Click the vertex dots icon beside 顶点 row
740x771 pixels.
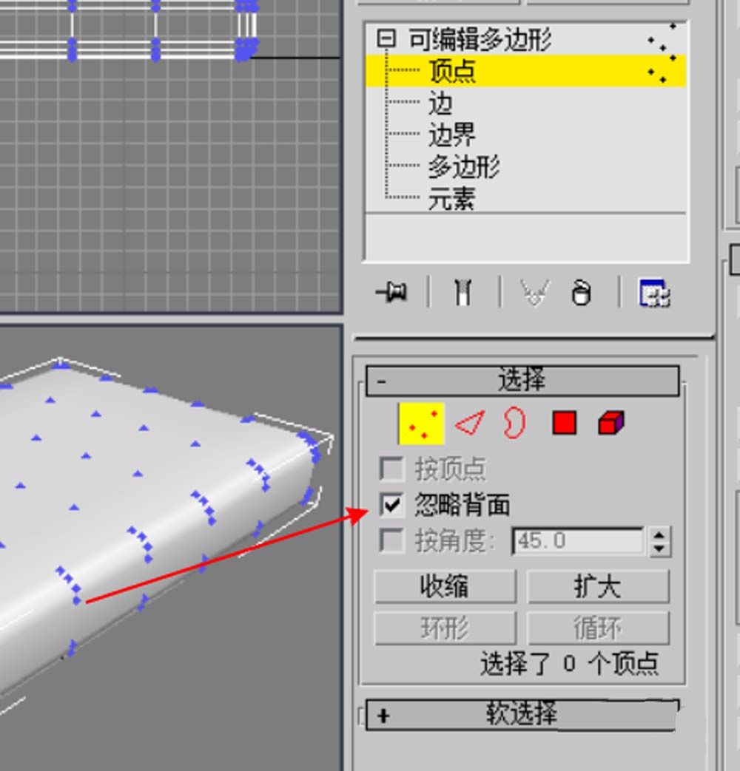tap(661, 69)
